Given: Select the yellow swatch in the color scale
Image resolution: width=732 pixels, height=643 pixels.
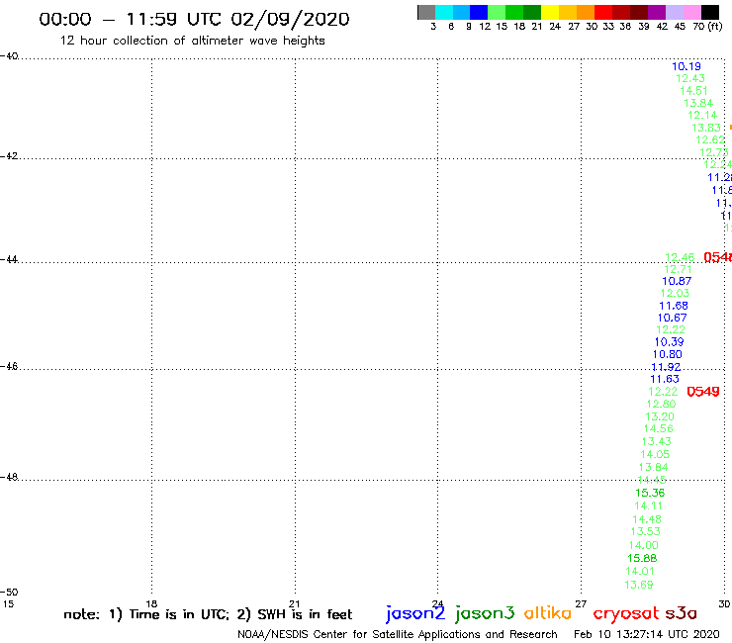Looking at the screenshot, I should click(550, 13).
